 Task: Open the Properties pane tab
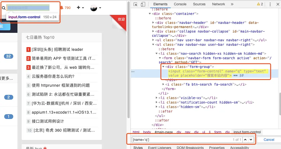pos(217,148)
